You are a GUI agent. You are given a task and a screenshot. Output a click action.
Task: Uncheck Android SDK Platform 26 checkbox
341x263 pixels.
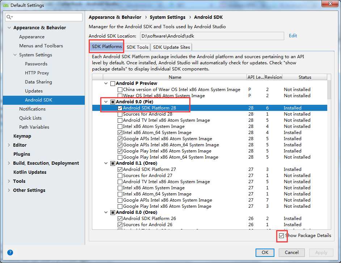(x=120, y=219)
